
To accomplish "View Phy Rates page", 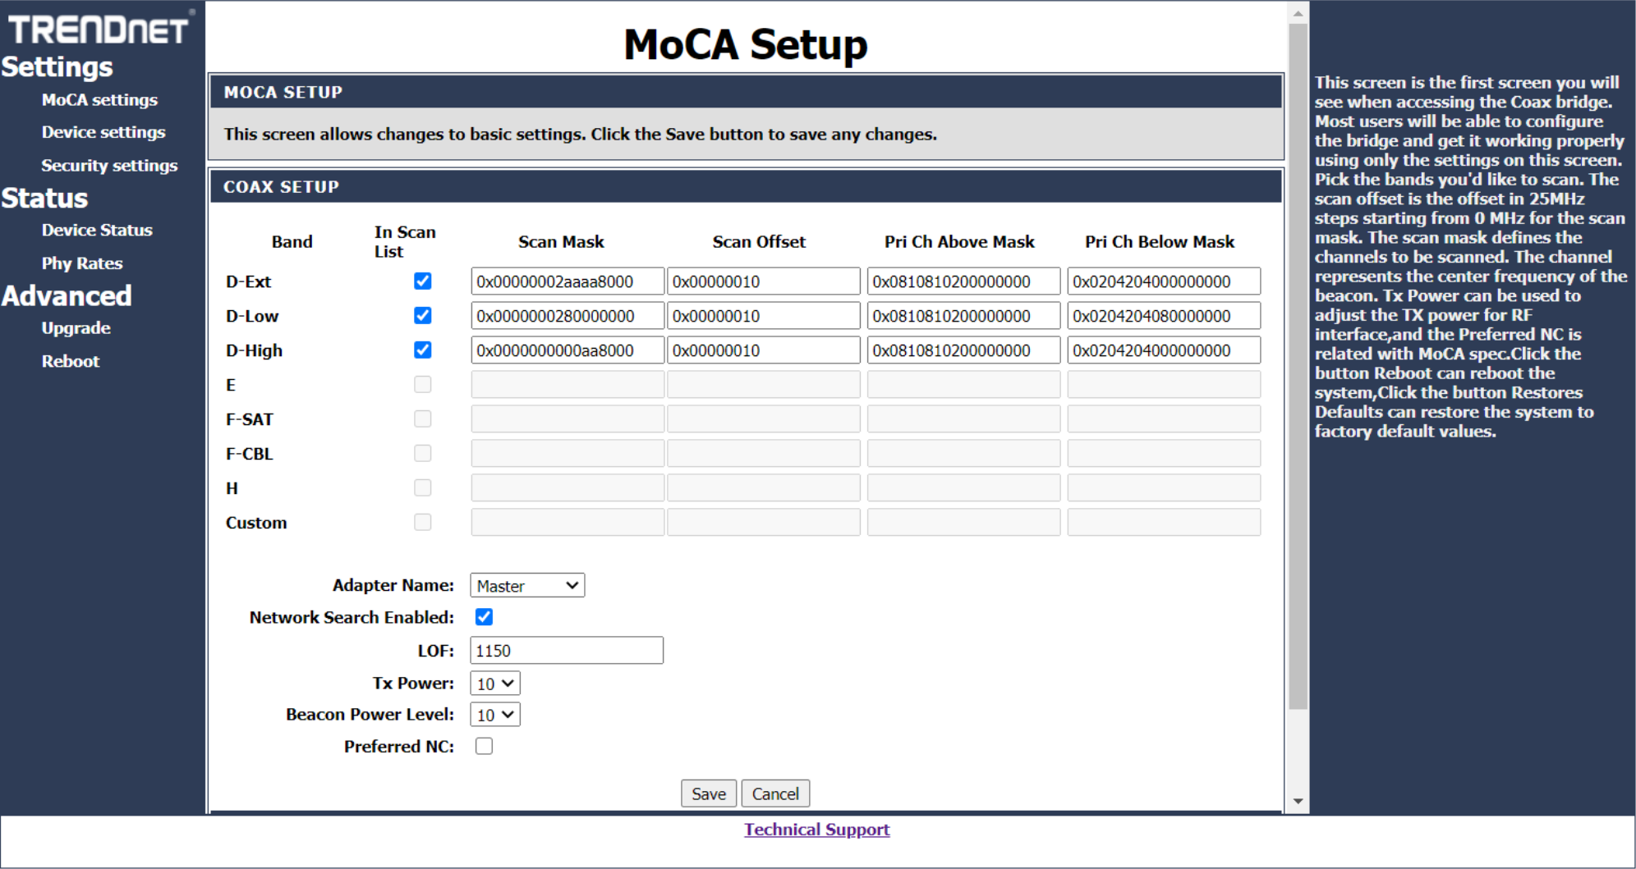I will tap(82, 263).
